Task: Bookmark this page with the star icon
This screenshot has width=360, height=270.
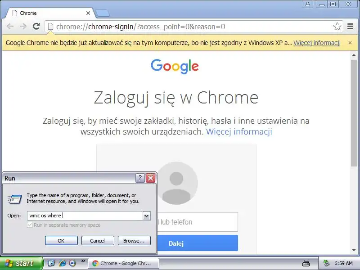Action: point(337,27)
